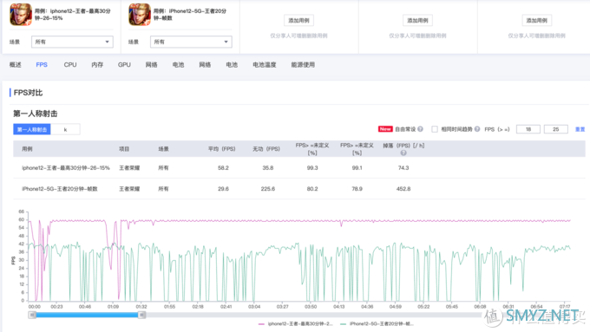The height and width of the screenshot is (332, 590).
Task: Click the 重置 reset link
Action: pos(580,129)
